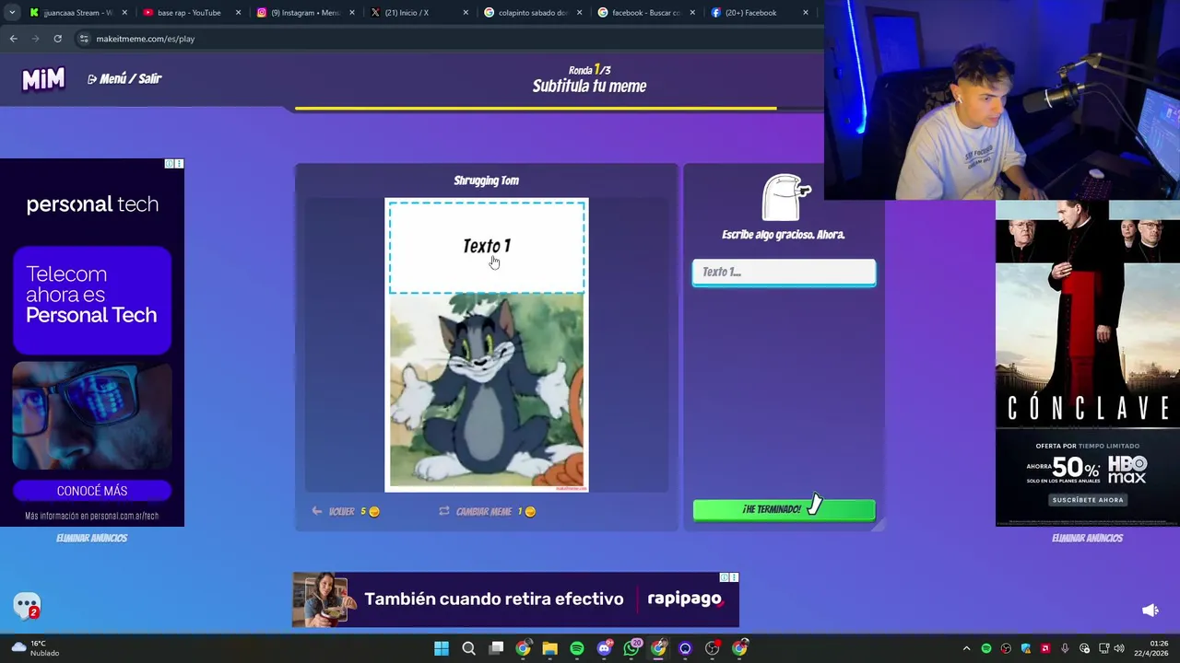
Task: Click the mascot character above the prompt
Action: (x=785, y=197)
